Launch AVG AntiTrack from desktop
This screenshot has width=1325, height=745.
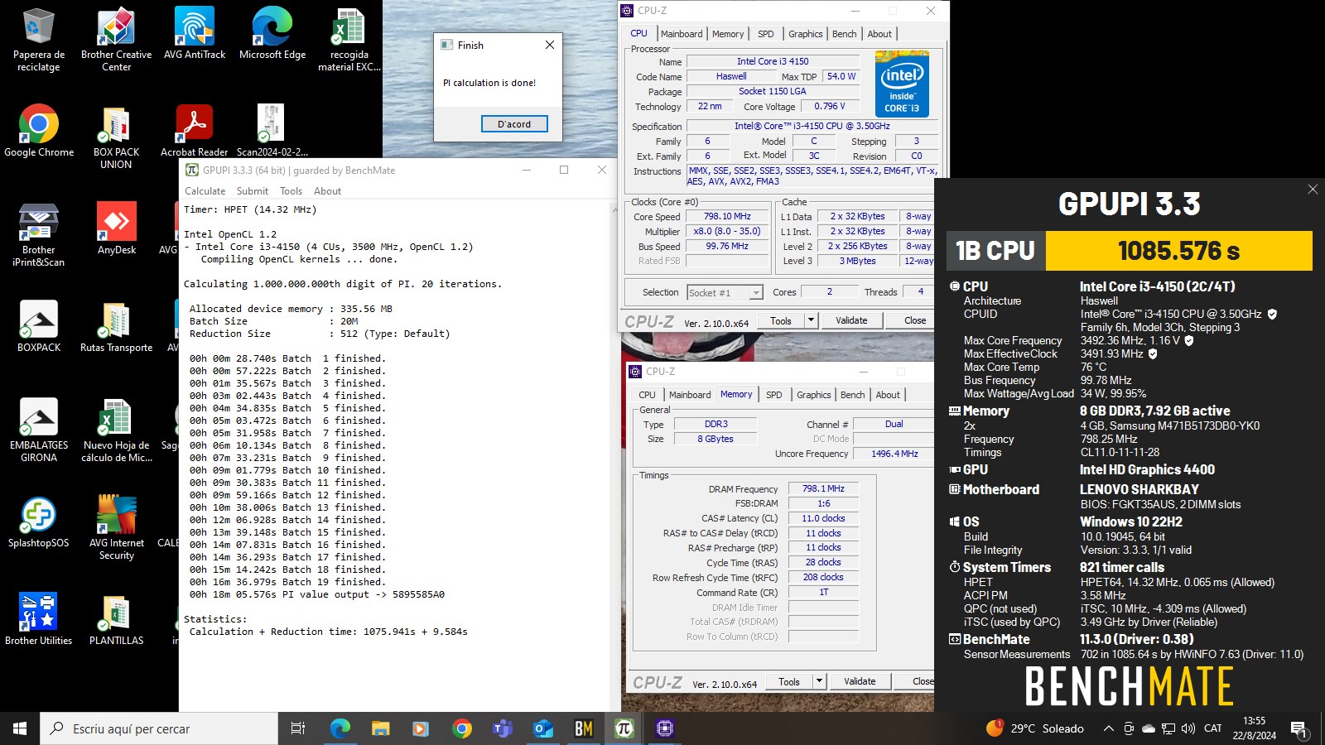coord(195,33)
